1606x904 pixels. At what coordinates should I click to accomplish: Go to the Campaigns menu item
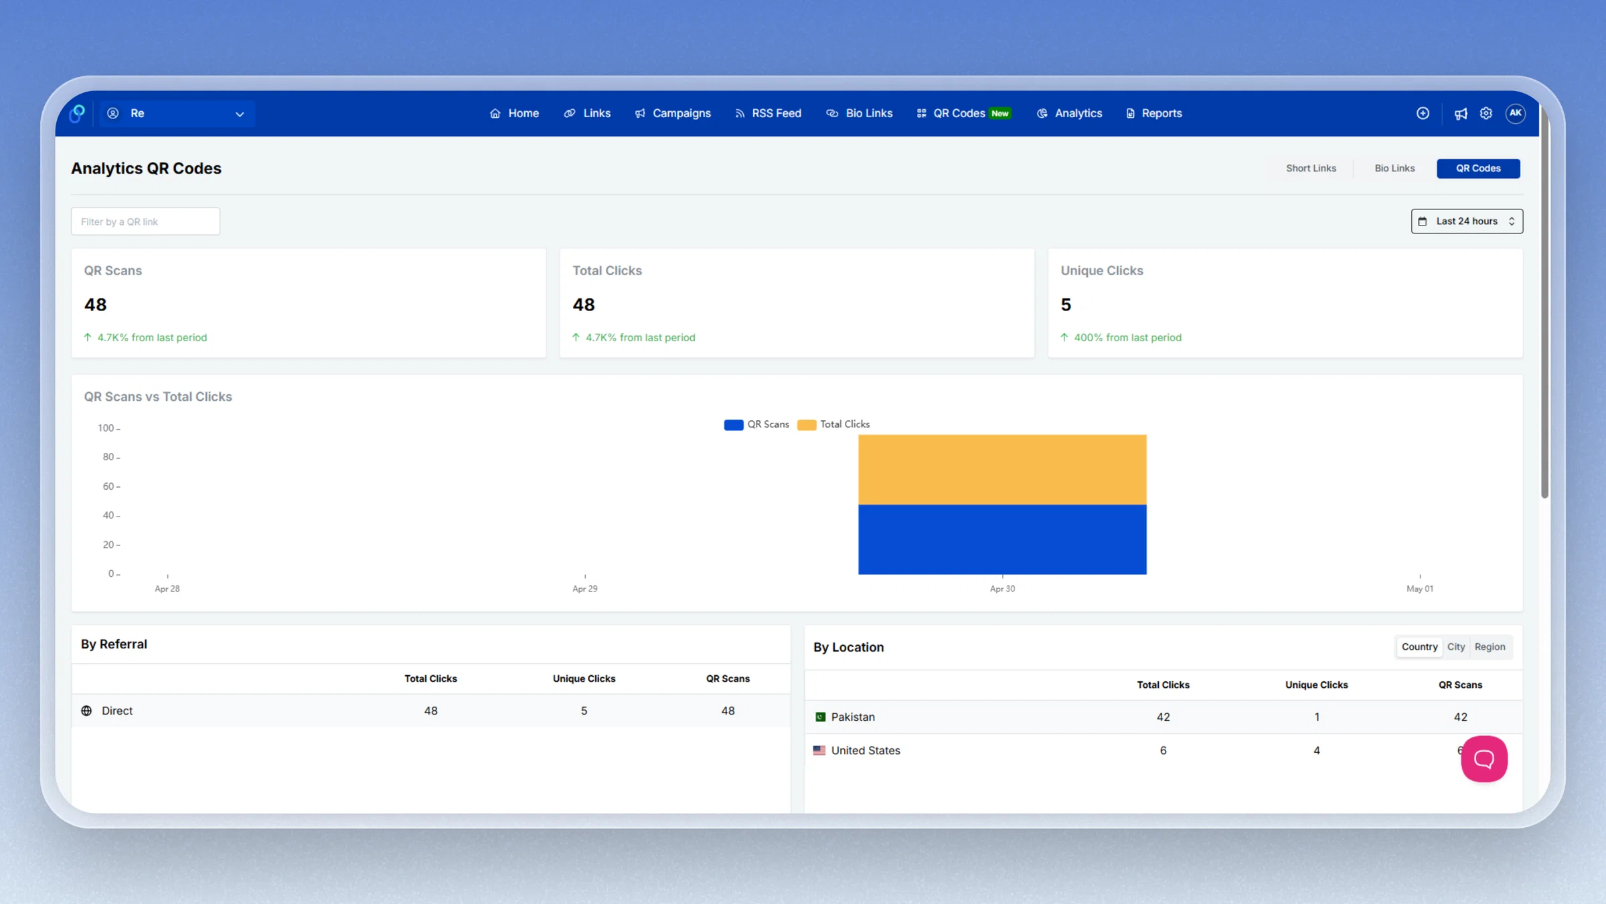point(673,113)
